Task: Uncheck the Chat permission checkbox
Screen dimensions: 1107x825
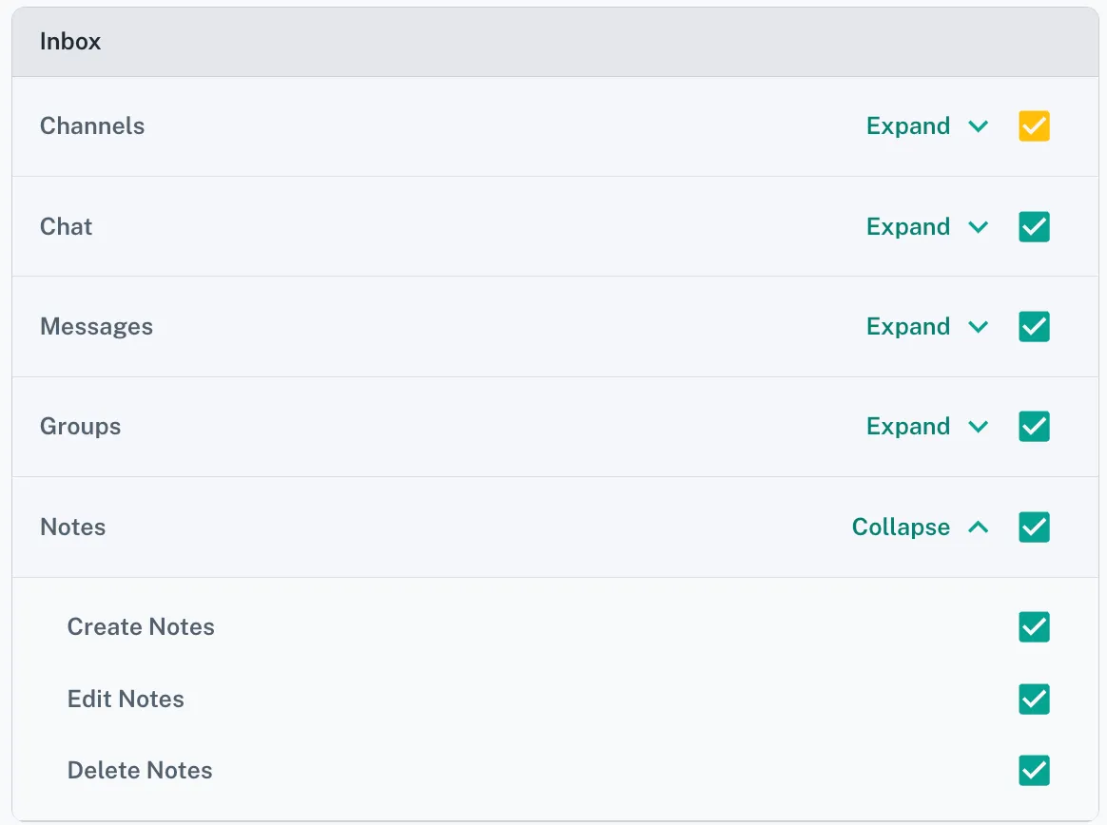Action: pyautogui.click(x=1034, y=227)
